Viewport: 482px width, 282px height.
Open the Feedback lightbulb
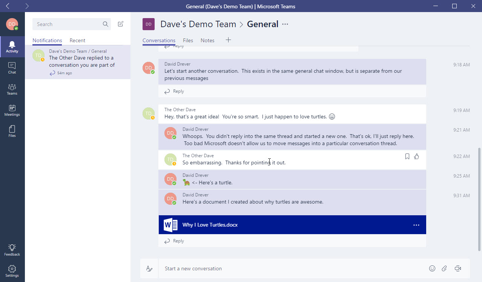(12, 250)
